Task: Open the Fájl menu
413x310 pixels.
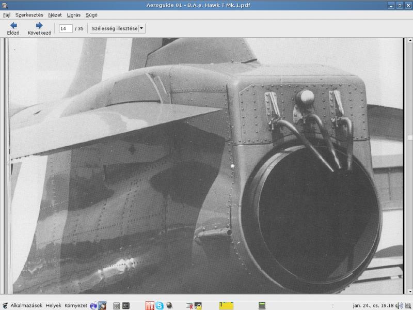Action: pyautogui.click(x=7, y=15)
